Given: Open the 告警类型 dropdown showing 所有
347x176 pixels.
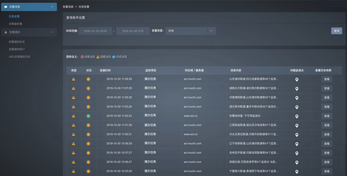Looking at the screenshot, I should click(x=190, y=31).
